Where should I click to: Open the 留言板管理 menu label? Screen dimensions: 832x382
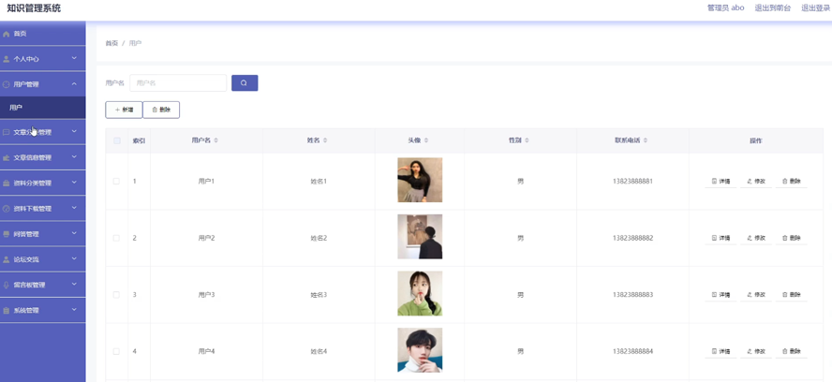click(x=29, y=285)
